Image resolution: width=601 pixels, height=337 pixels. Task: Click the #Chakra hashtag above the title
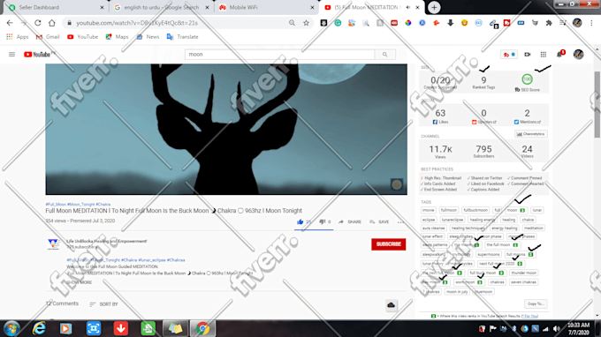pyautogui.click(x=103, y=205)
